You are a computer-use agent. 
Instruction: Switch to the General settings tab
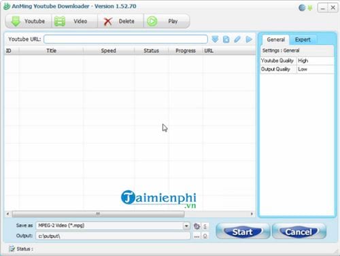(275, 39)
